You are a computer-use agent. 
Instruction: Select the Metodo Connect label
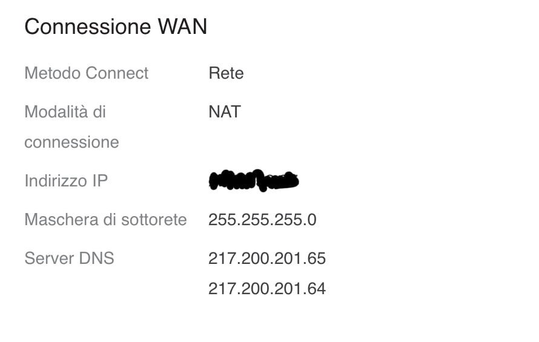(x=86, y=73)
